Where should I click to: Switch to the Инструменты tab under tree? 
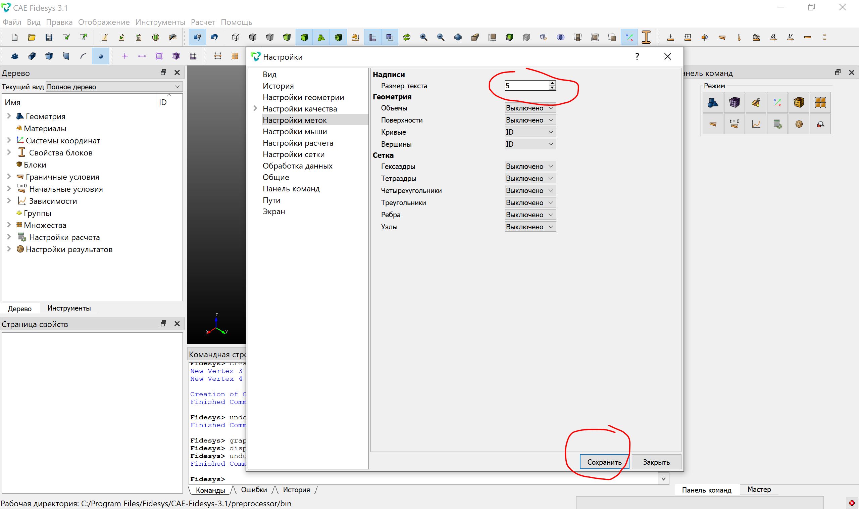point(69,308)
